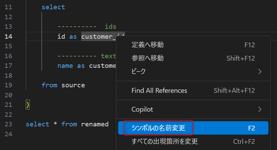Select 定義へ移動 in the context menu
The height and width of the screenshot is (150, 277).
click(x=193, y=45)
